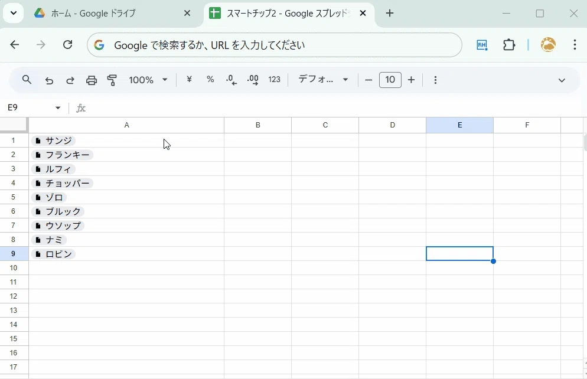The image size is (587, 379).
Task: Open the ナミ file smart chip
Action: 49,240
